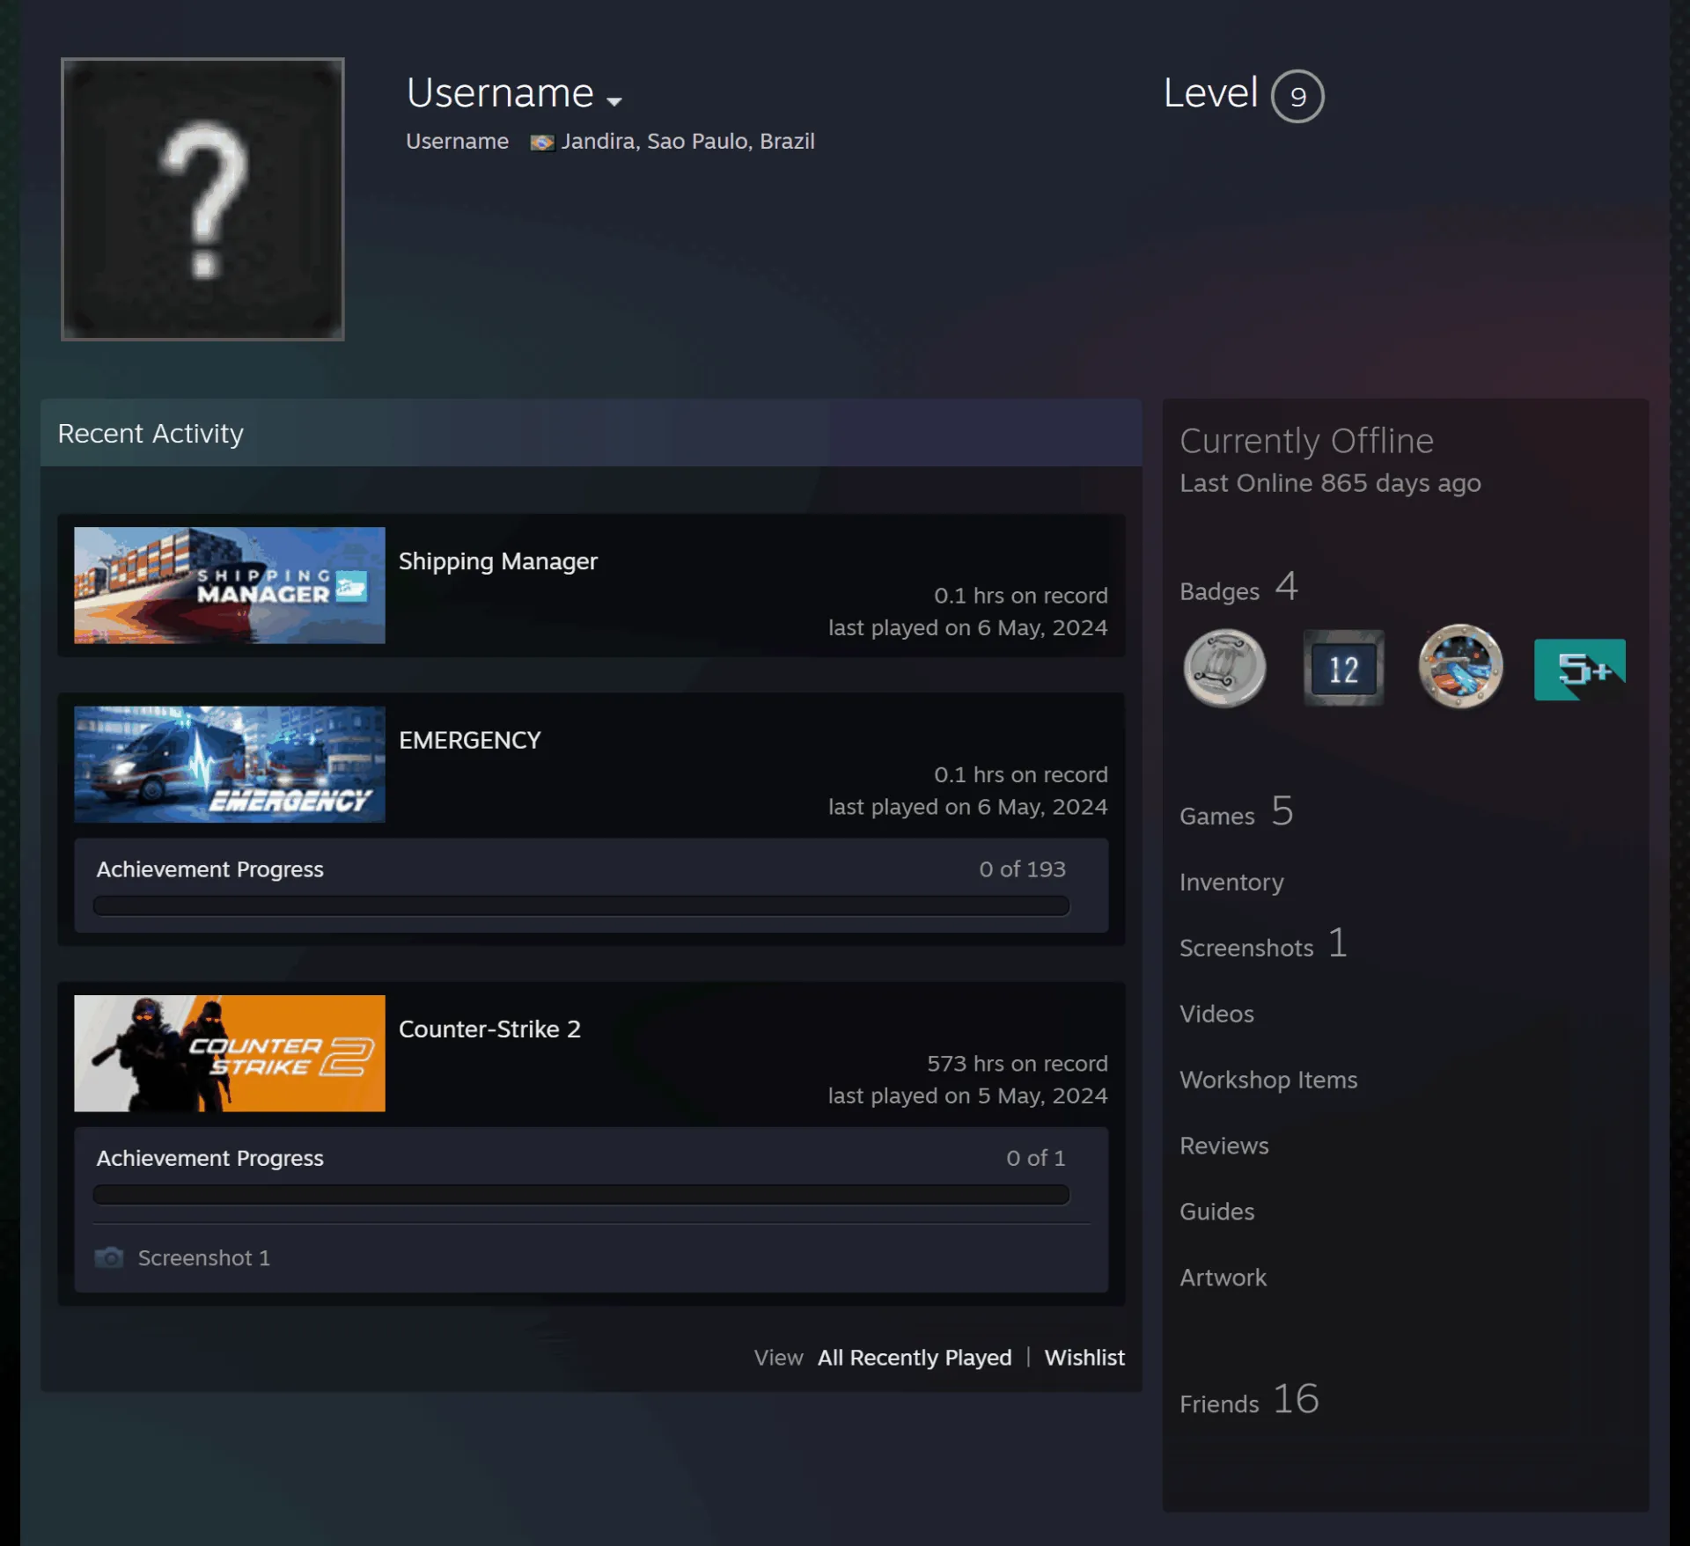Open the Games list link
The image size is (1690, 1546).
click(1236, 812)
